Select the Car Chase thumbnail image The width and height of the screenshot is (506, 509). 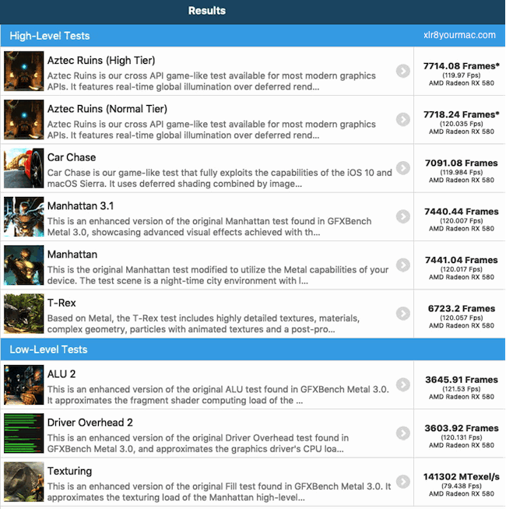(x=23, y=168)
